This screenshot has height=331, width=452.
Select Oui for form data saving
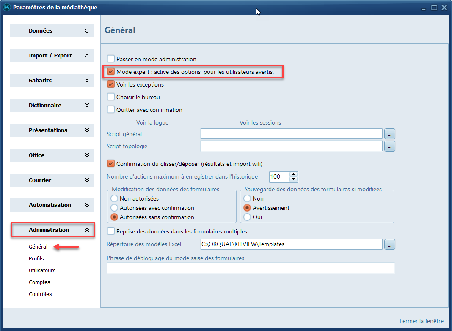click(247, 217)
